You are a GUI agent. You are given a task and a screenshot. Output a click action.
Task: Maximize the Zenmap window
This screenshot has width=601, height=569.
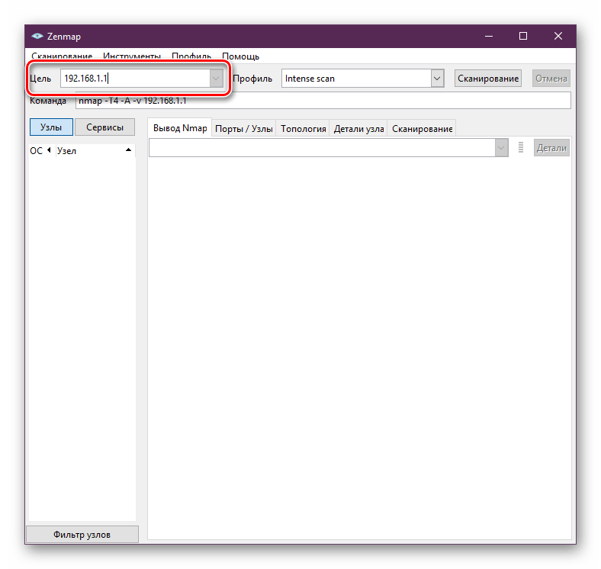522,36
